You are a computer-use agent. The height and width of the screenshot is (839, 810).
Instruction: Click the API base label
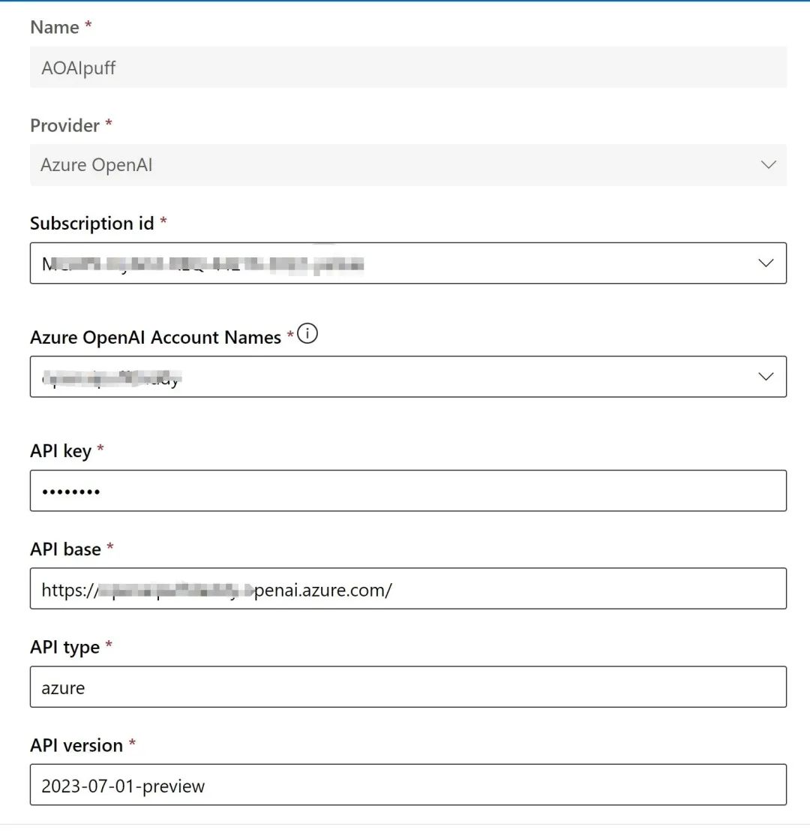pyautogui.click(x=65, y=549)
